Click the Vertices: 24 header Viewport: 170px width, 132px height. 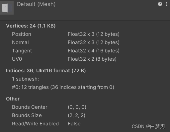pos(31,26)
